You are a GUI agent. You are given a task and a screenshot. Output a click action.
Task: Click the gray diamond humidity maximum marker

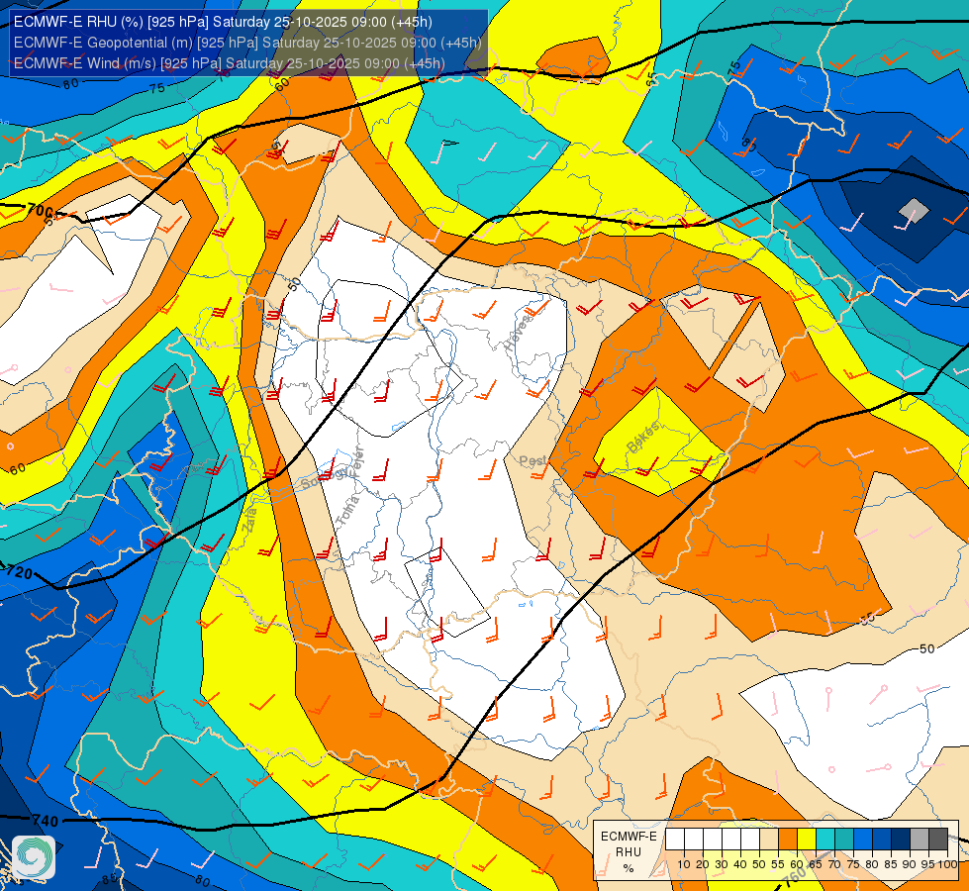pyautogui.click(x=914, y=211)
